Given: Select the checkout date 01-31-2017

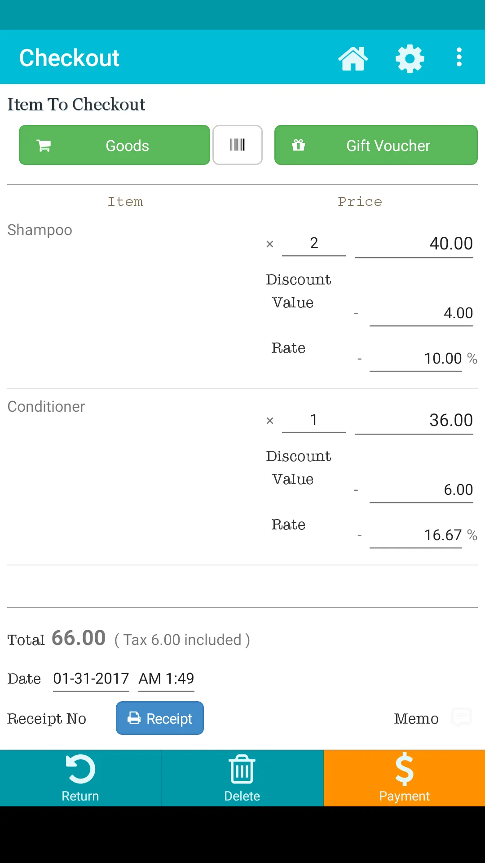Looking at the screenshot, I should [x=91, y=679].
